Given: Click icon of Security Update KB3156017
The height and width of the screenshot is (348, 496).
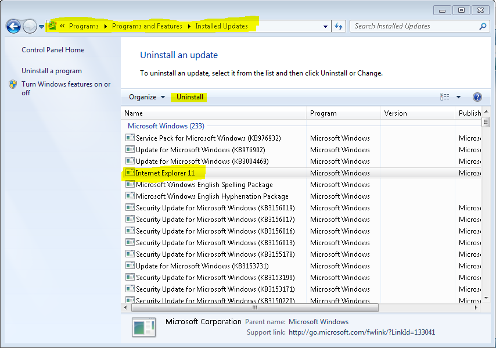Looking at the screenshot, I should [x=130, y=219].
